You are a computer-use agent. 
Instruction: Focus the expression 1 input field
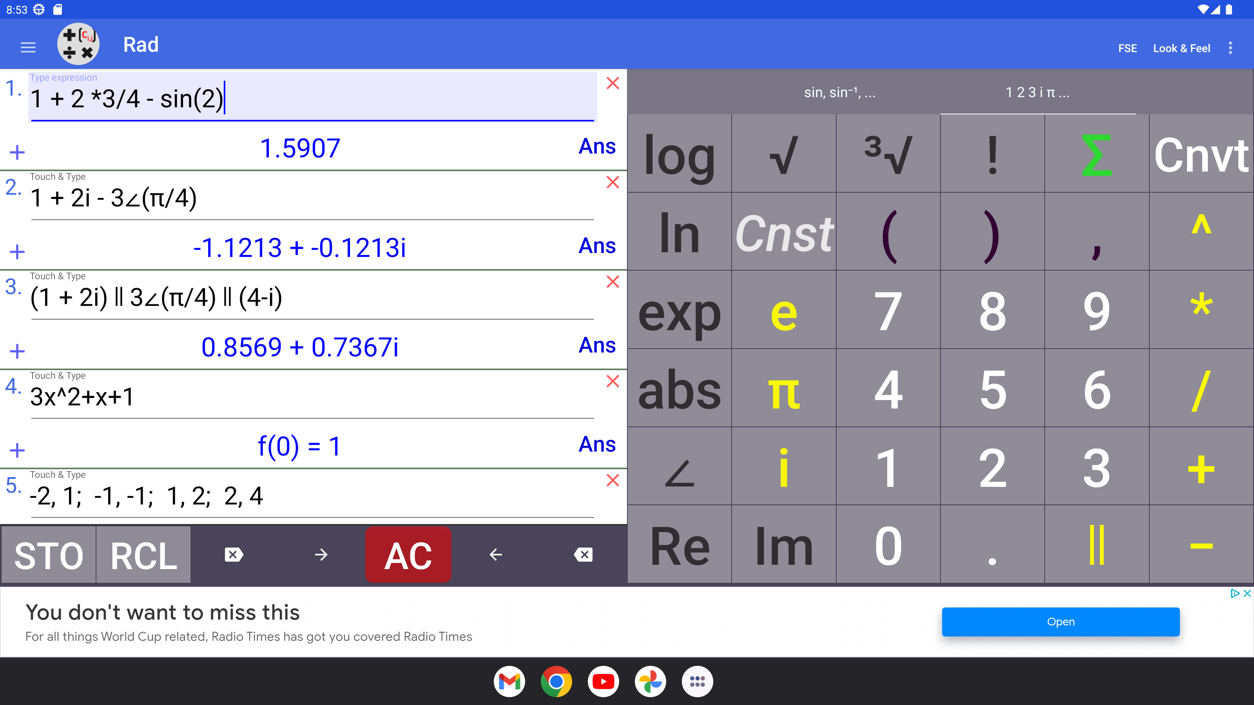click(x=313, y=97)
